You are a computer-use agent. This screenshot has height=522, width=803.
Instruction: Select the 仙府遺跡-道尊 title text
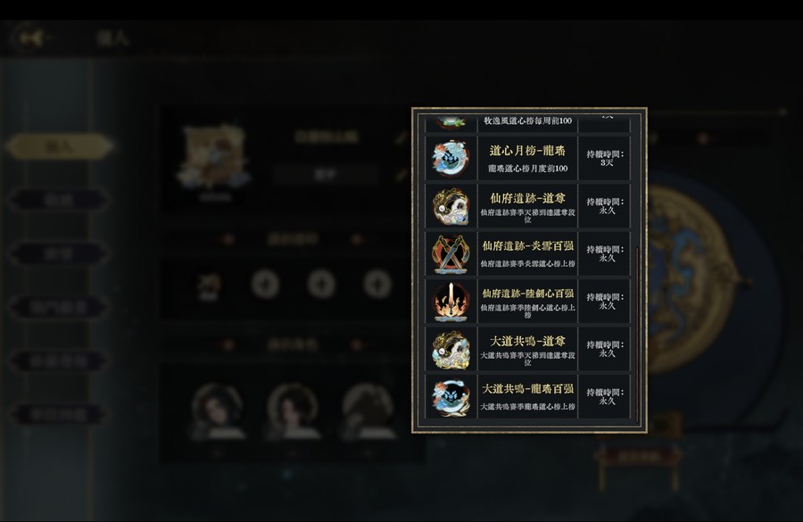527,198
